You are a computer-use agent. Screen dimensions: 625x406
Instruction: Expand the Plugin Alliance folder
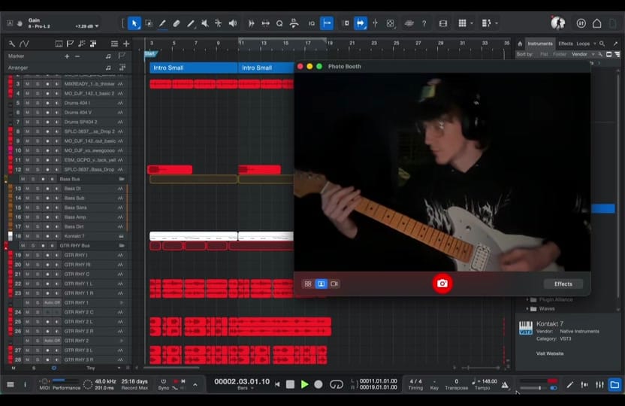pyautogui.click(x=527, y=299)
